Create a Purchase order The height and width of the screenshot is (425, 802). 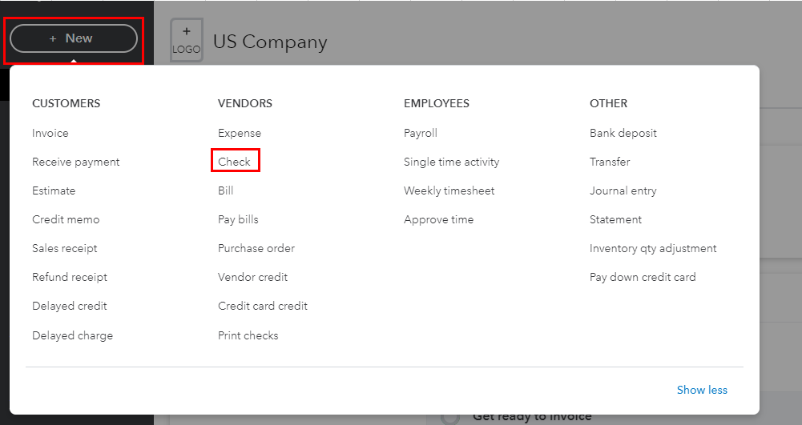coord(256,248)
